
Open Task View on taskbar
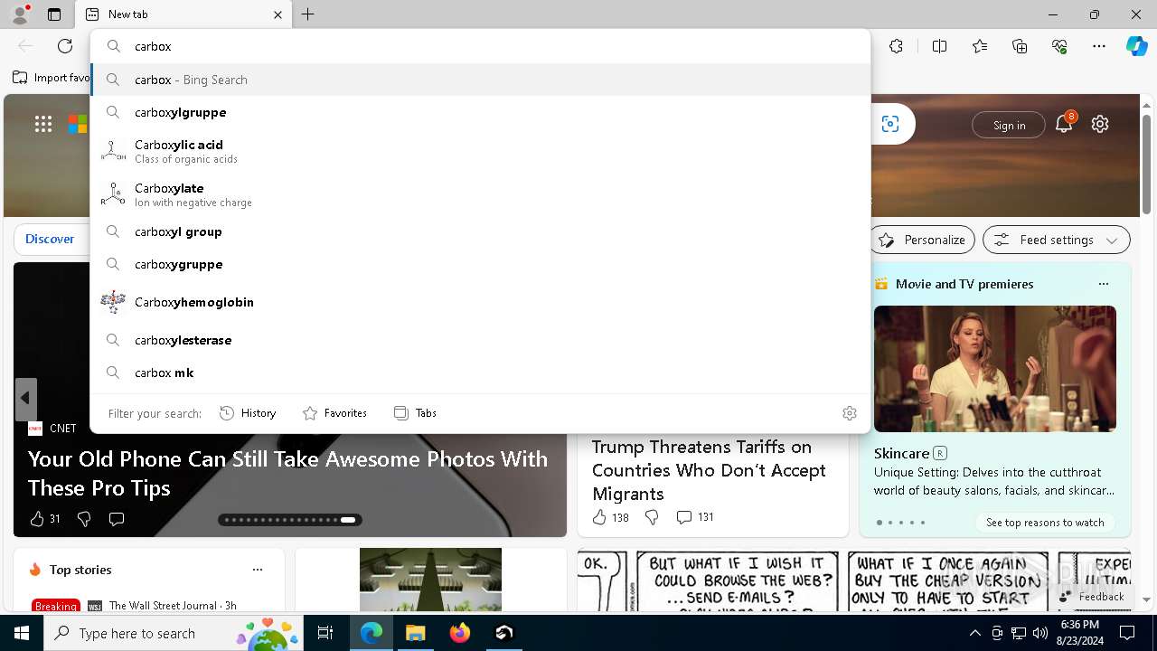tap(325, 633)
